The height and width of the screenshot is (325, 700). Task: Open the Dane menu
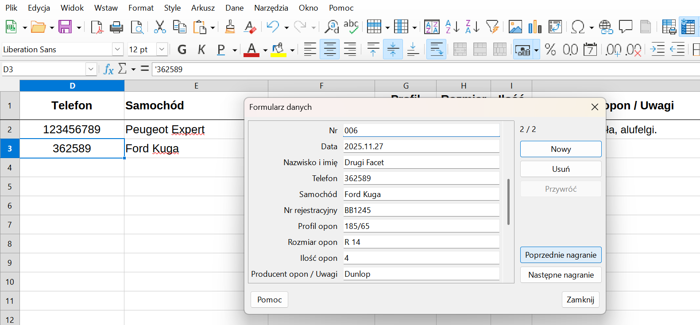[234, 8]
